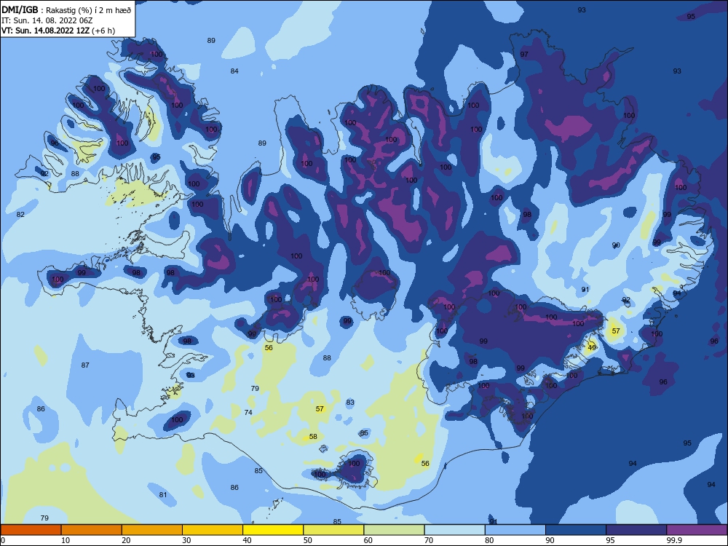Screen dimensions: 728x546
Task: Click the 30–40 legend color block
Action: pyautogui.click(x=213, y=530)
